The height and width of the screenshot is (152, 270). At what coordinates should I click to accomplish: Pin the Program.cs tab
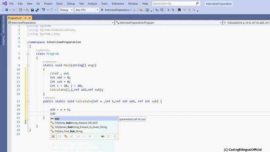(x=25, y=18)
